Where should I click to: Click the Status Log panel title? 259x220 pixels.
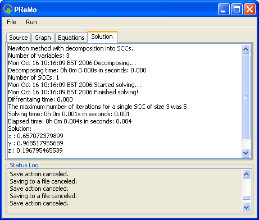click(24, 165)
